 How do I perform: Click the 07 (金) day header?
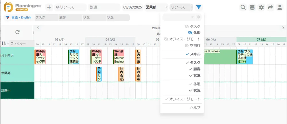(261, 40)
